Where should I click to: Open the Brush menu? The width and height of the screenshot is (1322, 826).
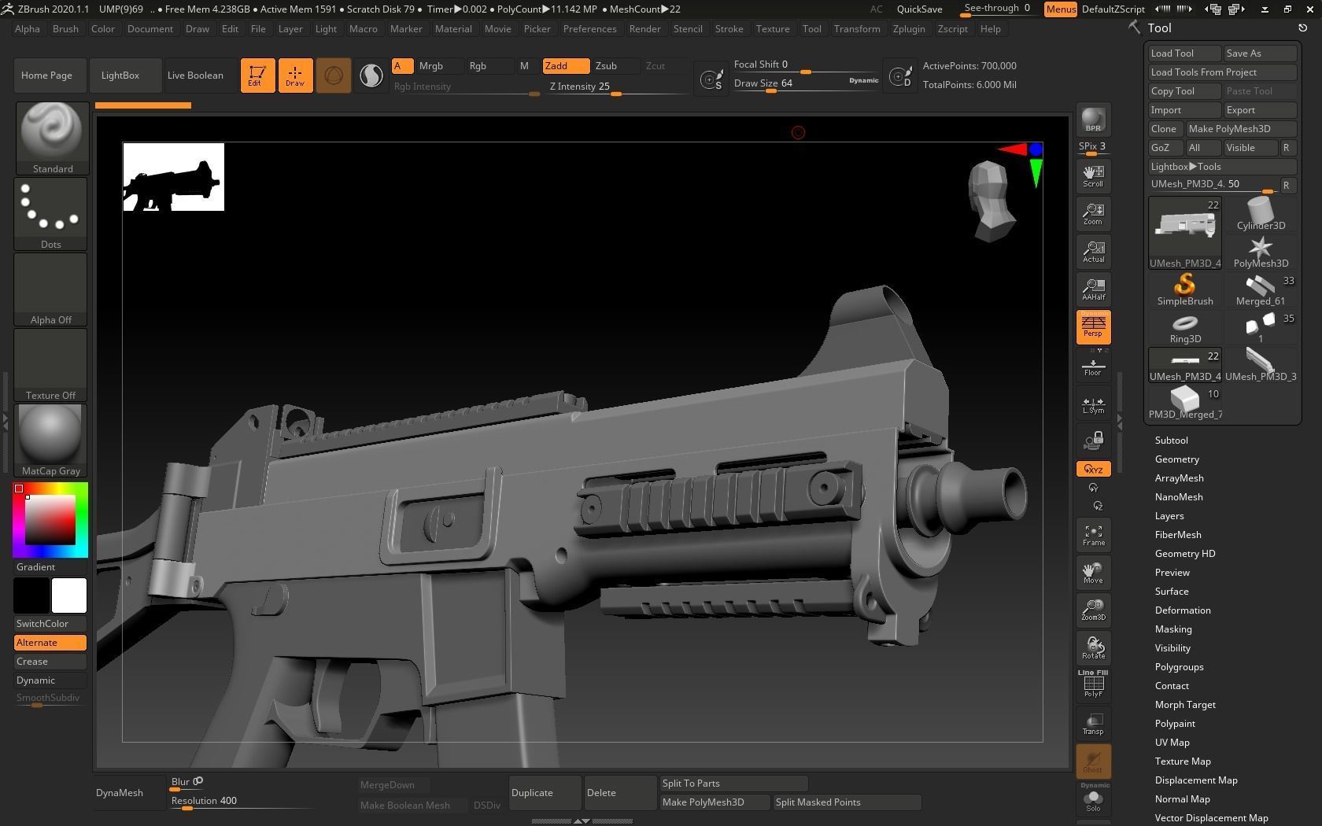(x=65, y=29)
